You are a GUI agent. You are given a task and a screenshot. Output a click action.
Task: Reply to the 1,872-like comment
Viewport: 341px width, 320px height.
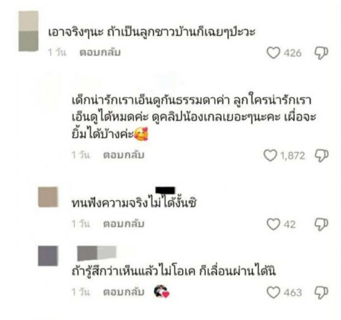coord(124,155)
